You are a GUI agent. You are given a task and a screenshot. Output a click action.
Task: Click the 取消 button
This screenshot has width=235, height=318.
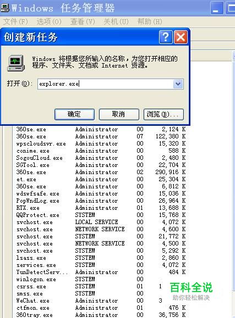coord(119,114)
